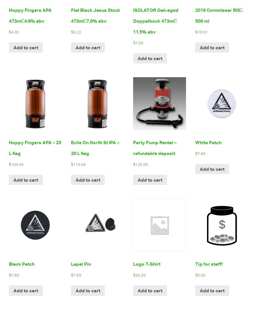Click the tip jar image
258x314 pixels.
[222, 225]
